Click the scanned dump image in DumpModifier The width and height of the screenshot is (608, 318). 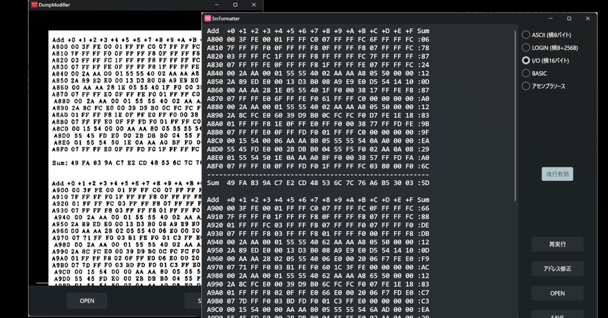tap(125, 158)
